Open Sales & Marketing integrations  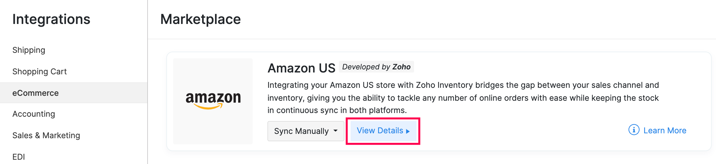(46, 135)
